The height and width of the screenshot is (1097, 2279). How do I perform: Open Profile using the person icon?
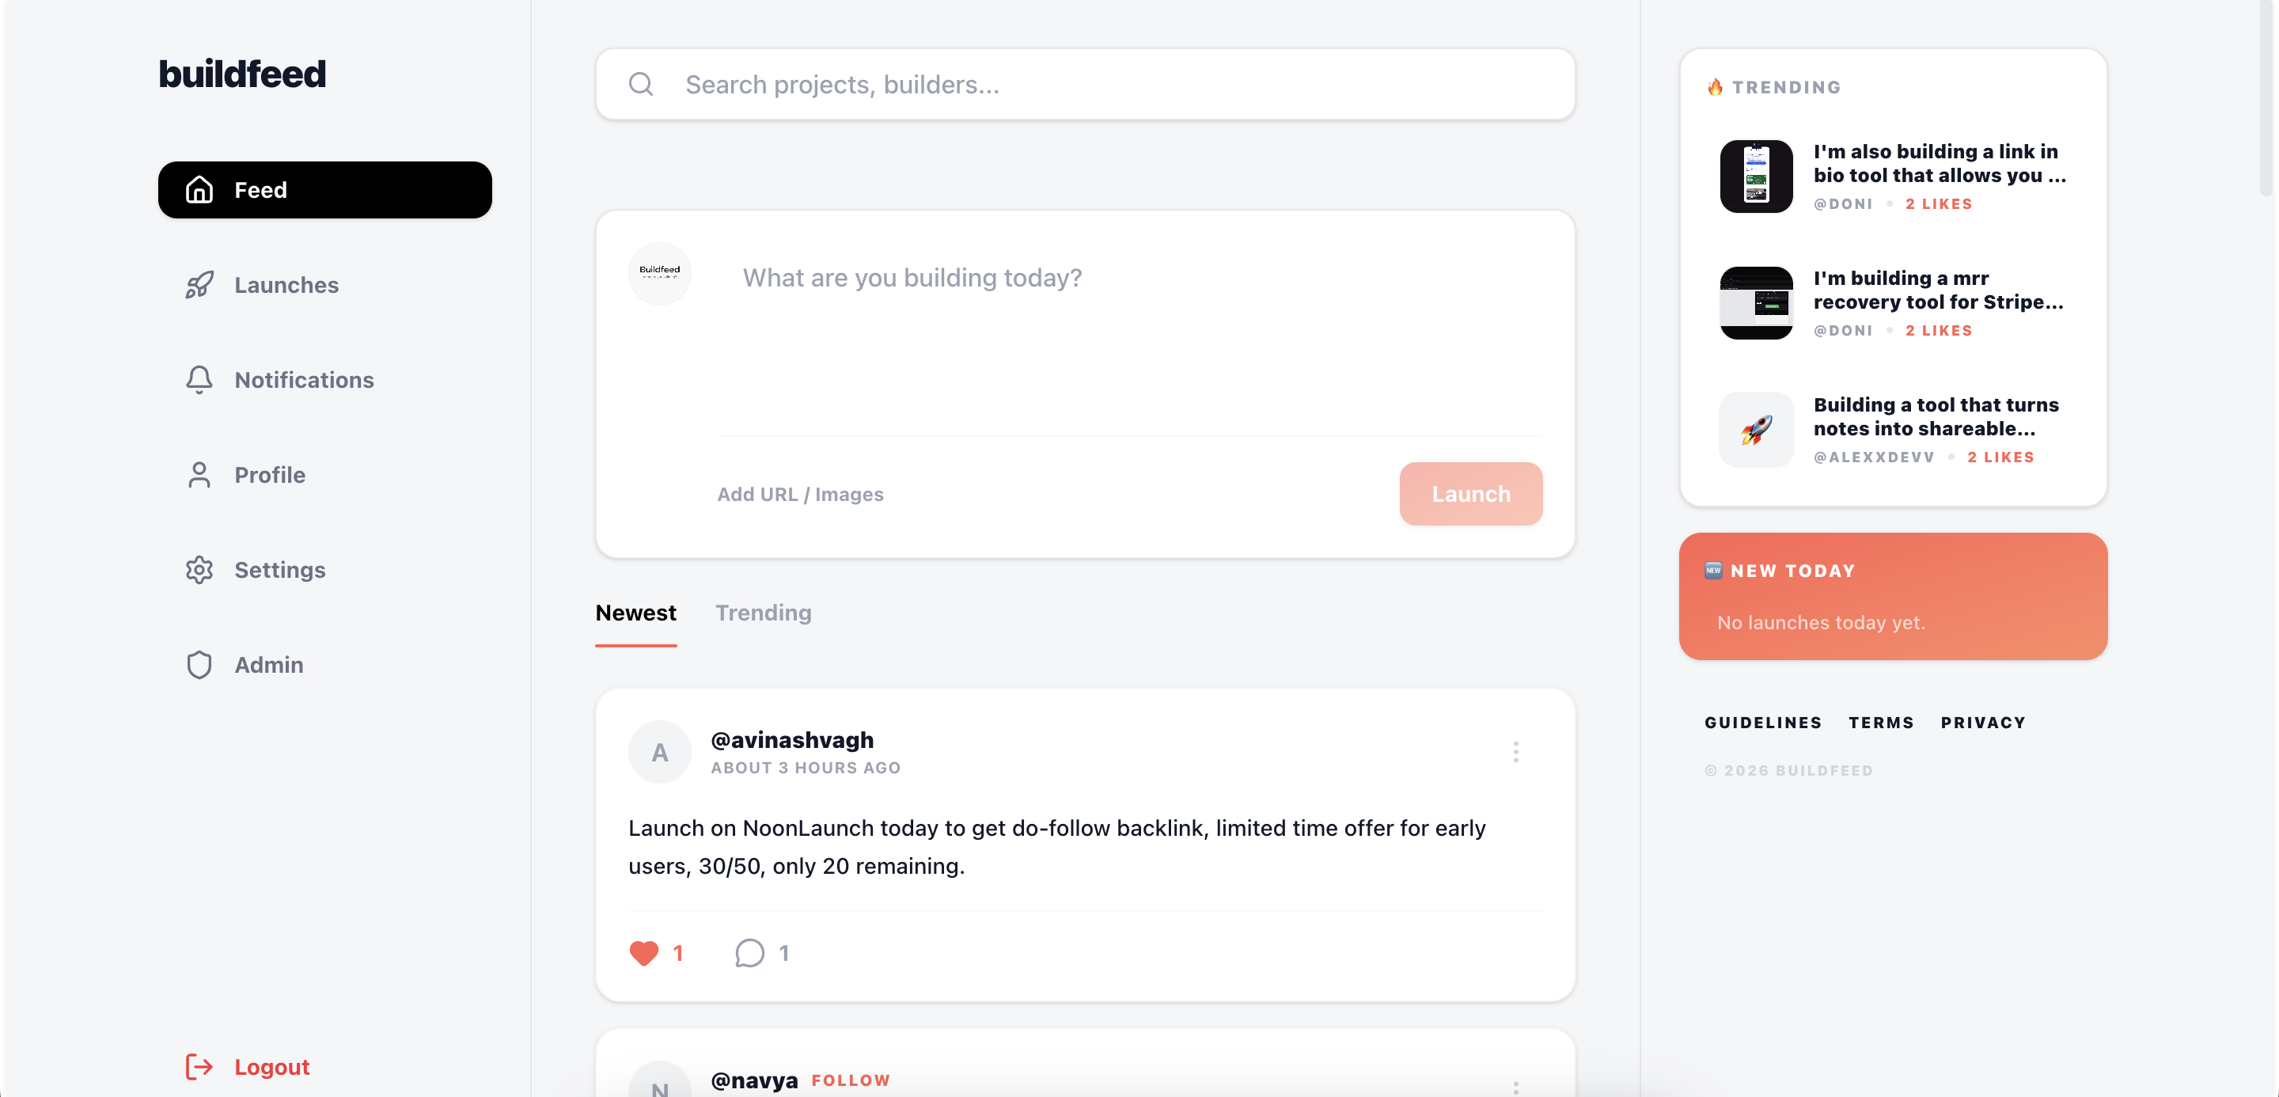pos(198,475)
